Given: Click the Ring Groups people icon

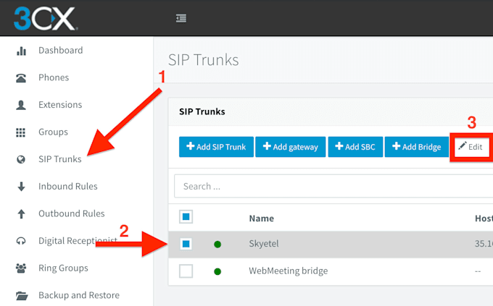Looking at the screenshot, I should pos(21,268).
